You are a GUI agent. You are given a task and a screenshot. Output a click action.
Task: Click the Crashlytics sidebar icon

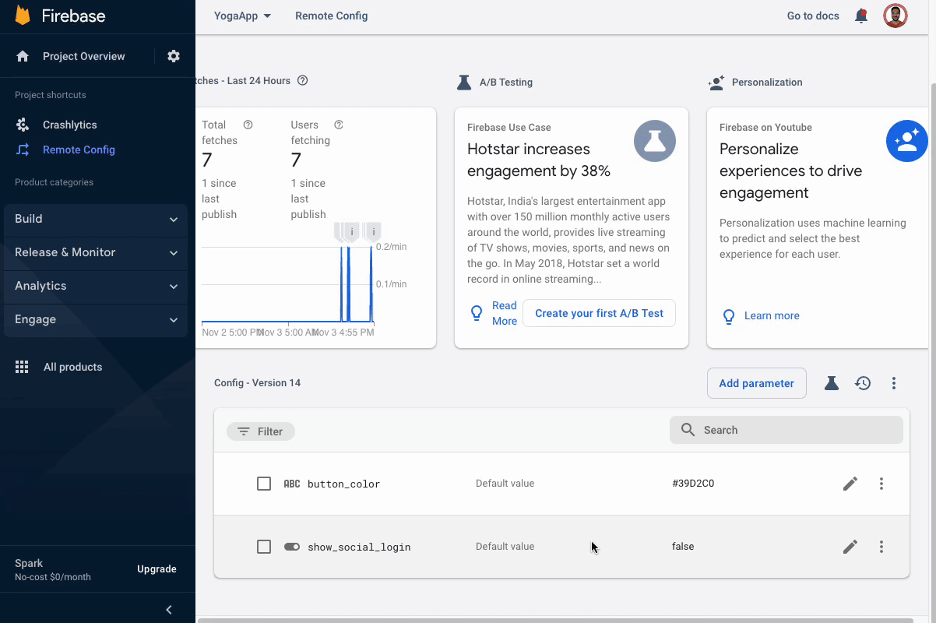coord(23,125)
